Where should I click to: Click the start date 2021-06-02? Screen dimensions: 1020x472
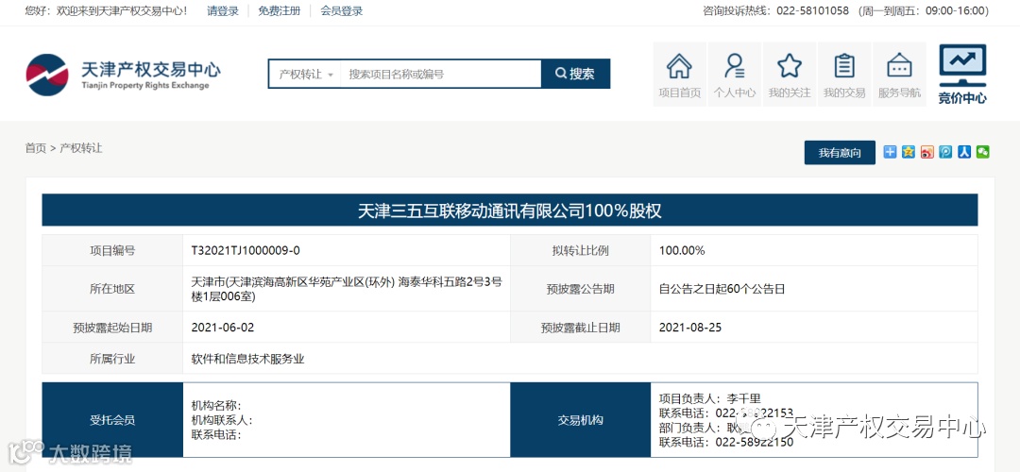point(223,327)
